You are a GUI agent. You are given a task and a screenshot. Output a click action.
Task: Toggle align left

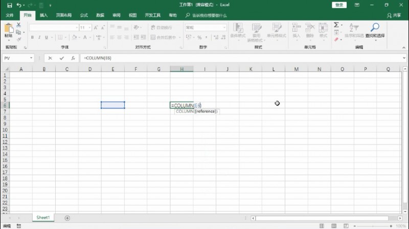112,37
